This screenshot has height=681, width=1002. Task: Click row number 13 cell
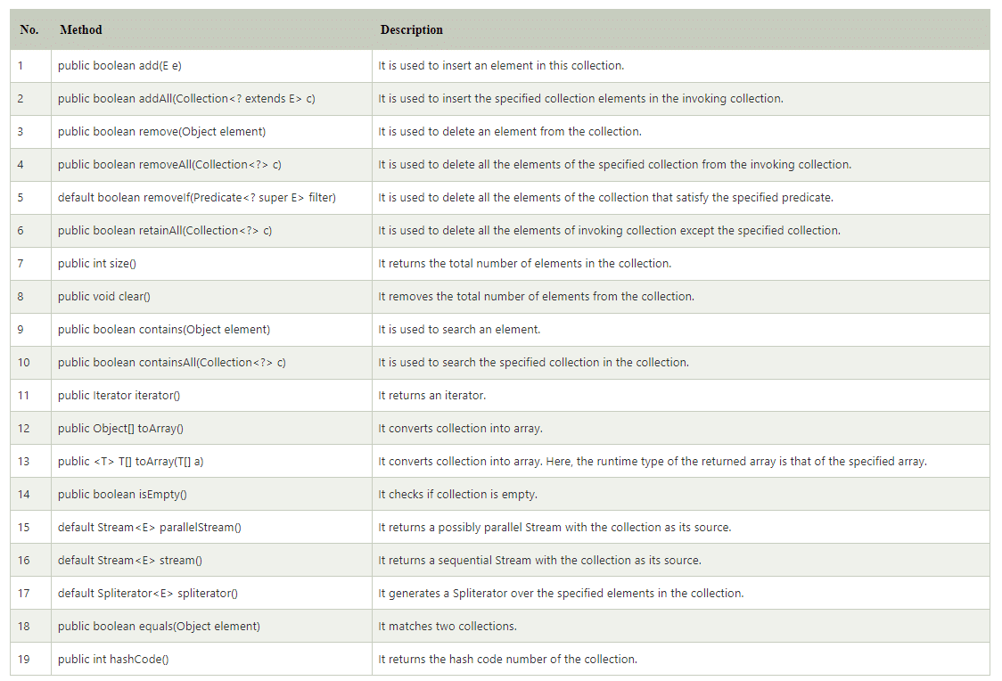pos(30,462)
